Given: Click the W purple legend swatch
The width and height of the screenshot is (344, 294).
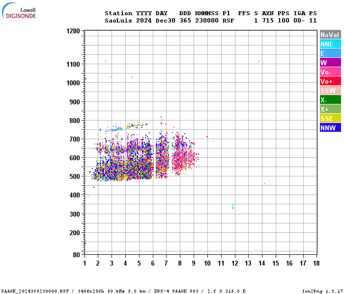Looking at the screenshot, I should pos(330,63).
